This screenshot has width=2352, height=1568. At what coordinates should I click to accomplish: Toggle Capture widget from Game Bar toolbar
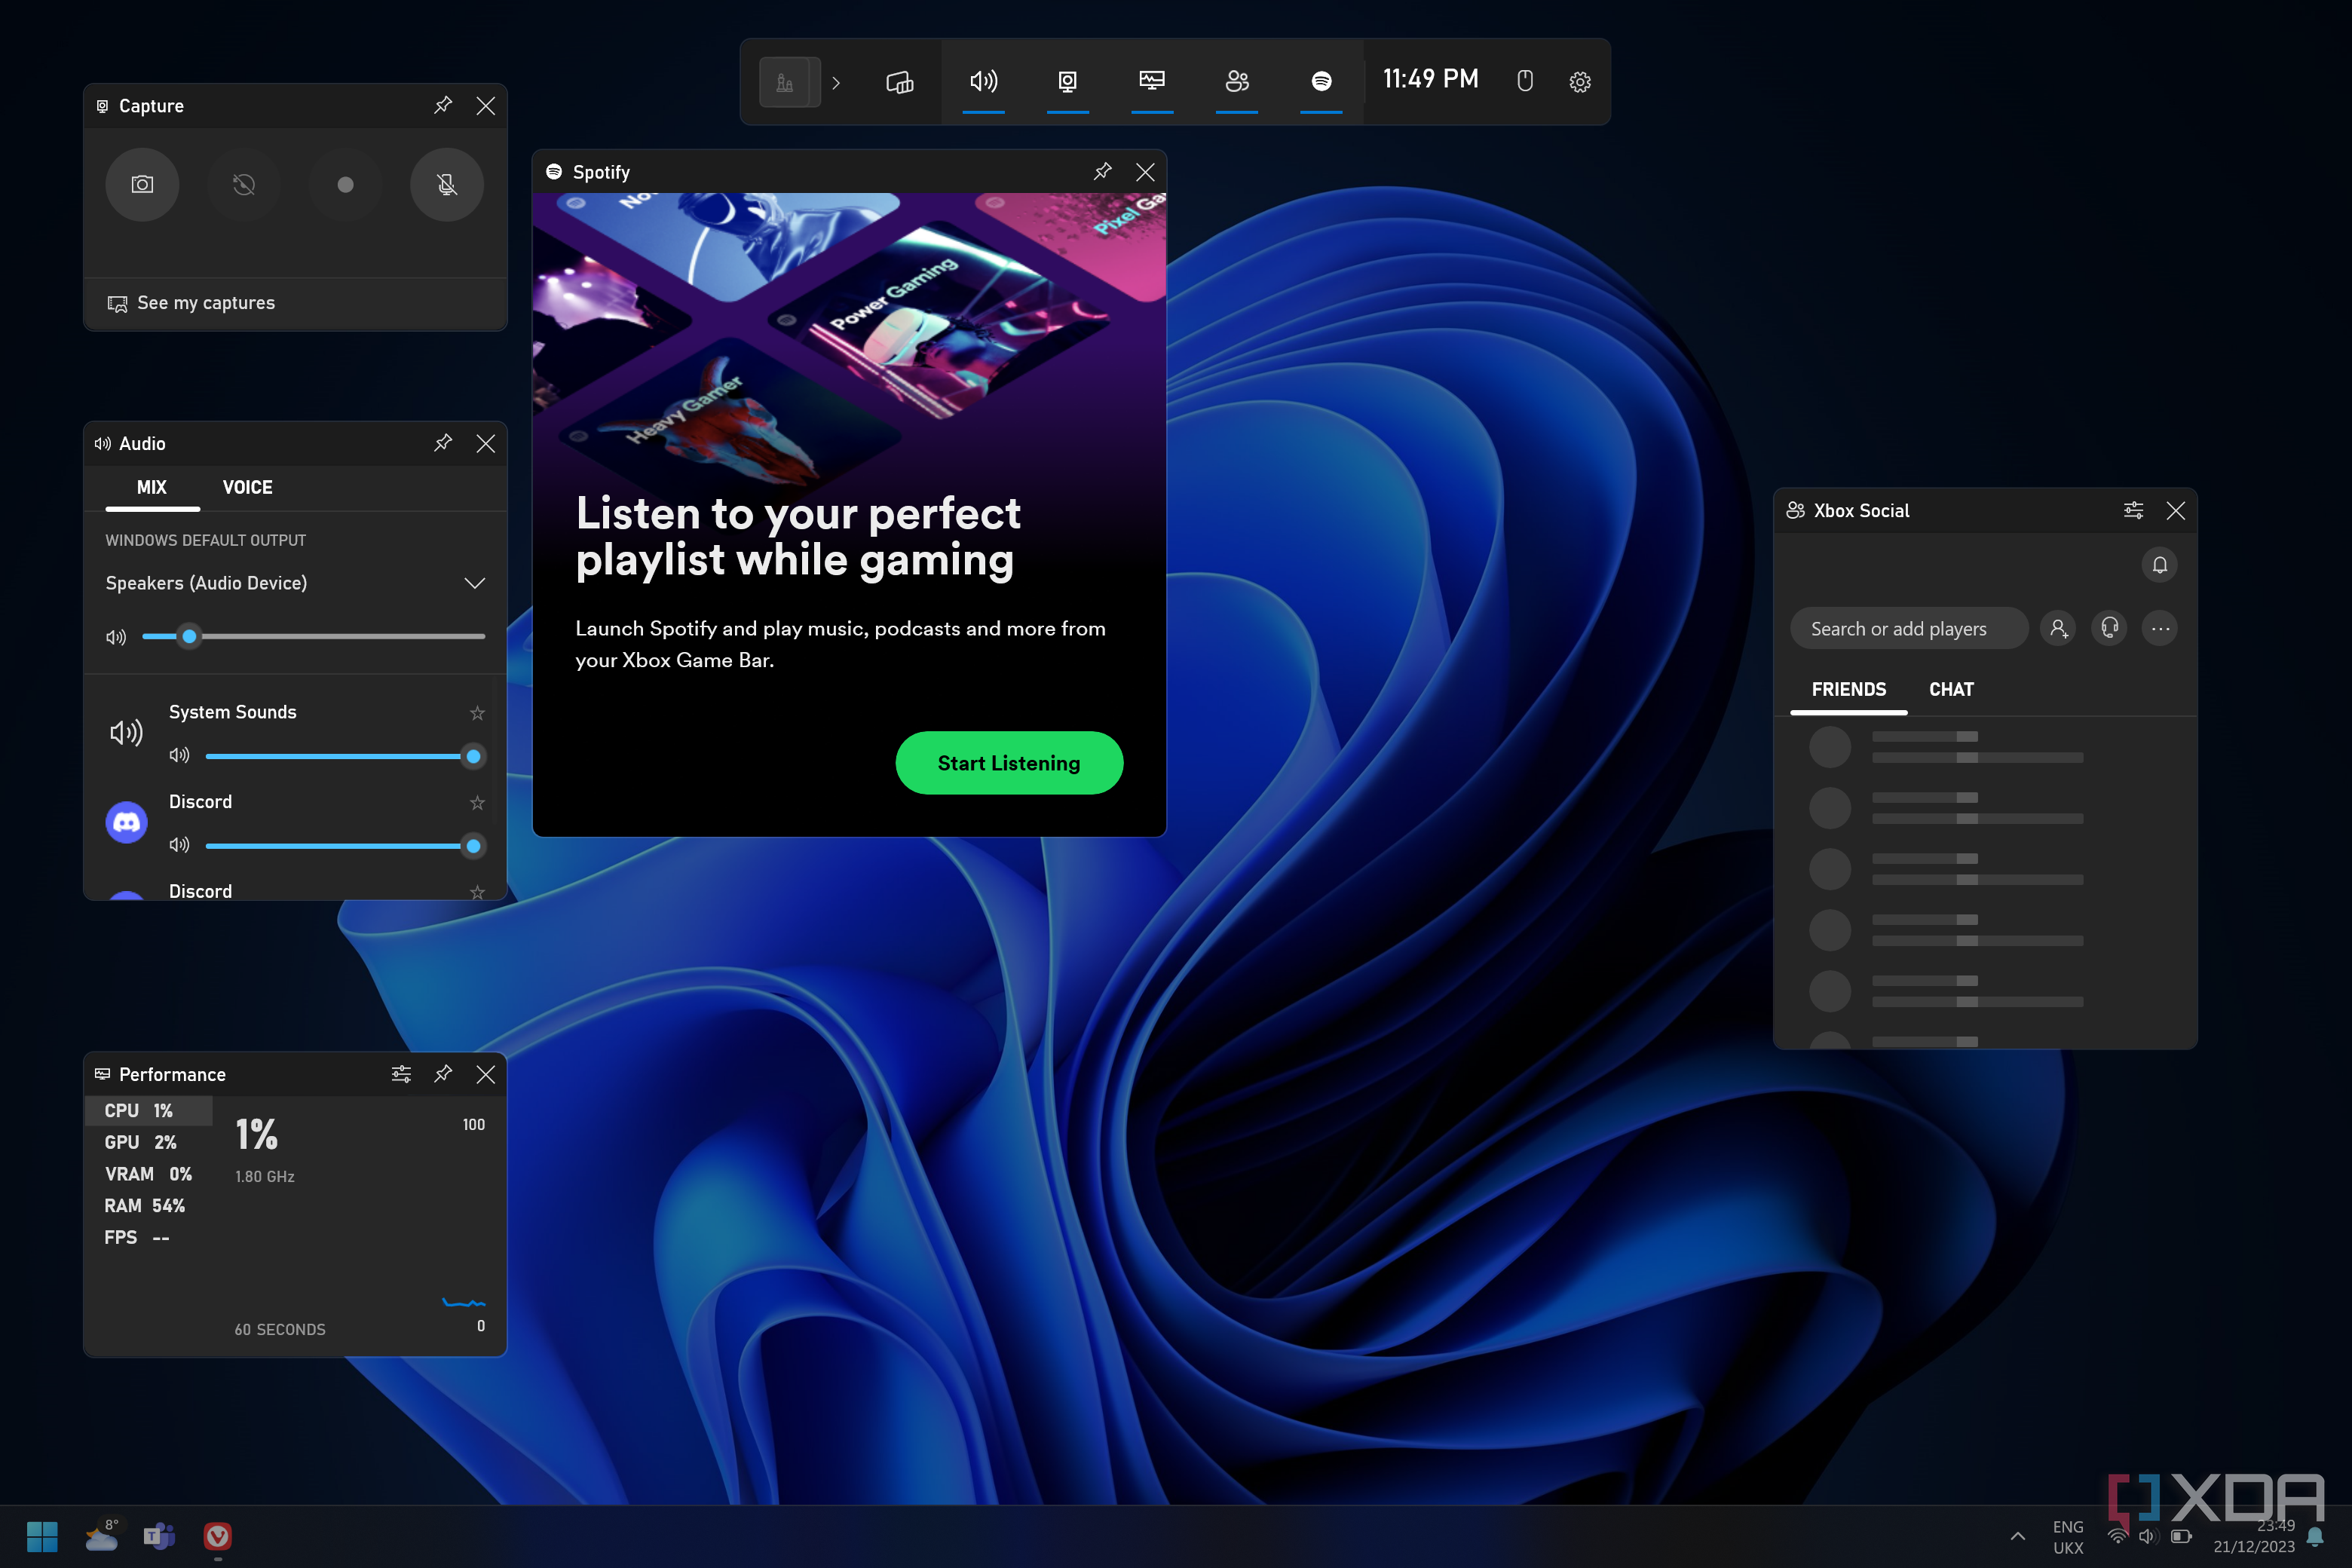click(1068, 81)
